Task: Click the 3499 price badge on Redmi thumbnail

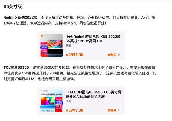Action: (44, 47)
